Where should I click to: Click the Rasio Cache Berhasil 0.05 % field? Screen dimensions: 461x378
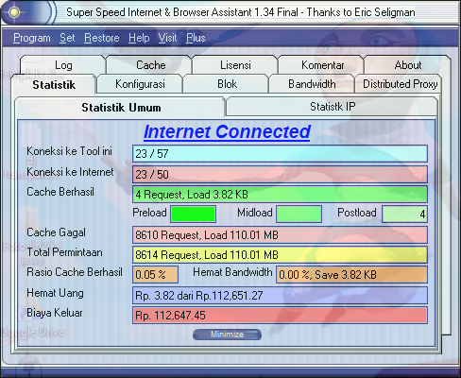coord(155,274)
